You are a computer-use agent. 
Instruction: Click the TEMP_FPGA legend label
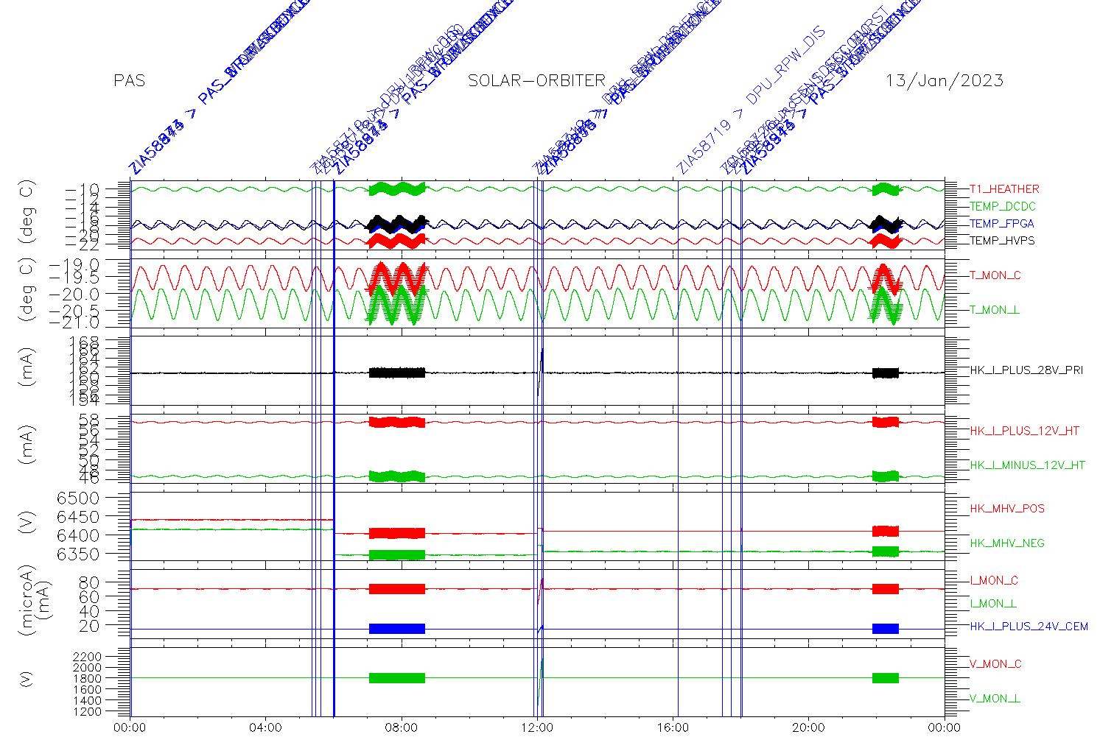[x=1002, y=224]
